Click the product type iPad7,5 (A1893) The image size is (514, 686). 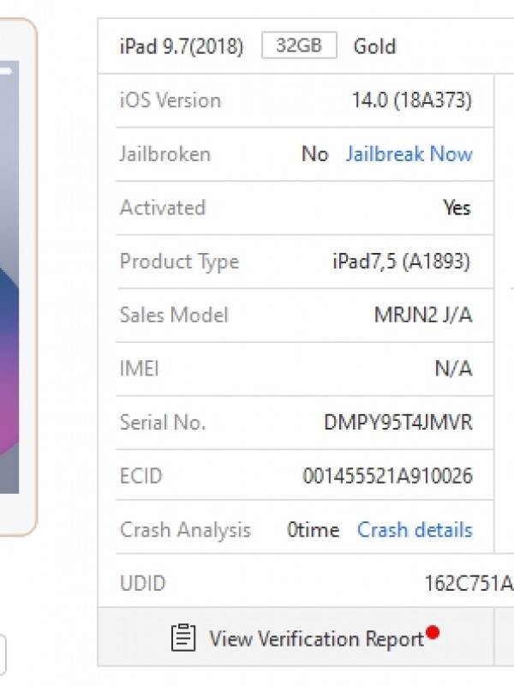(x=402, y=262)
